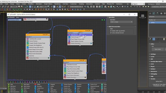Open the Modifiers menu
The width and height of the screenshot is (166, 93).
coord(31,4)
